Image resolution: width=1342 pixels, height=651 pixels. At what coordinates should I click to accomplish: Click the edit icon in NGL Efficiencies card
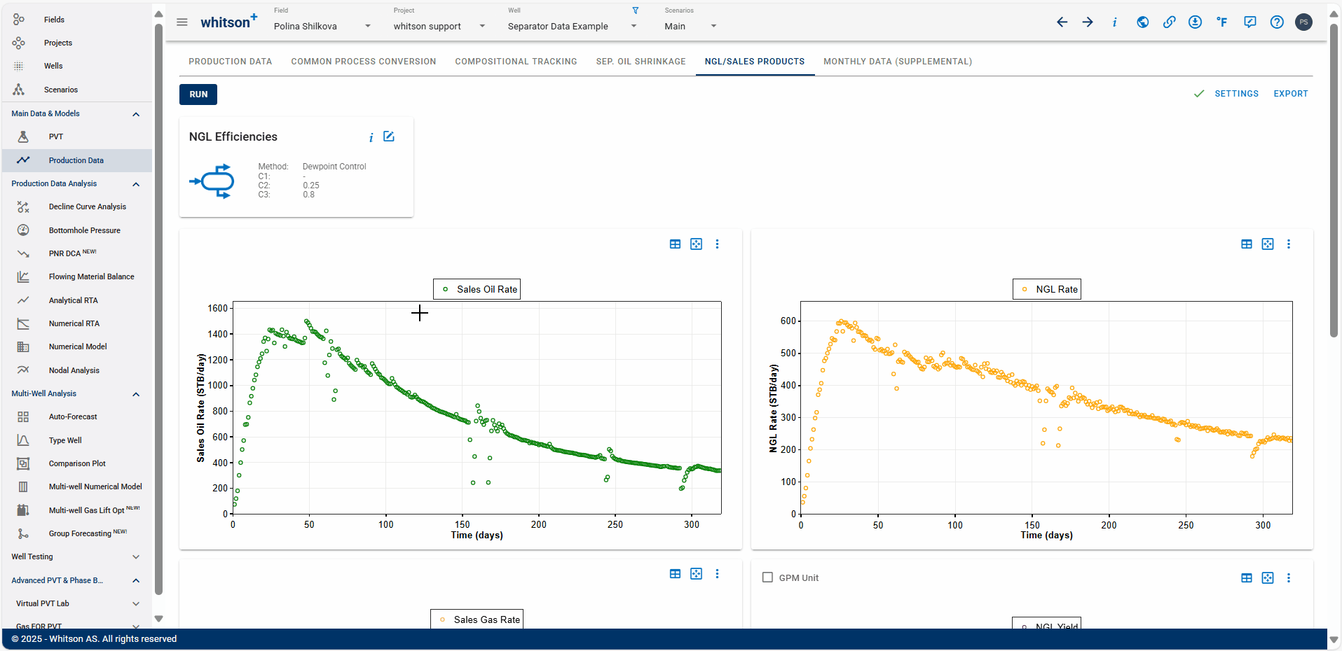click(389, 136)
